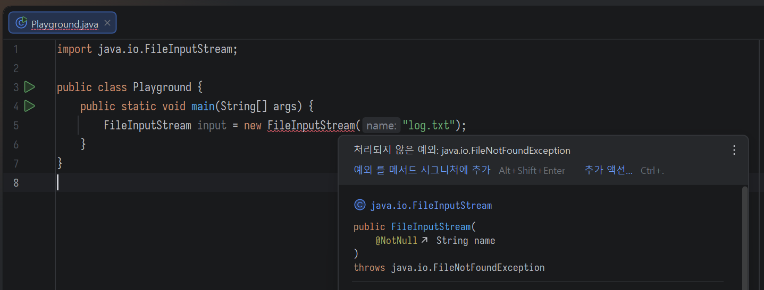Click line number 1 in the gutter
Image resolution: width=764 pixels, height=290 pixels.
pos(16,49)
